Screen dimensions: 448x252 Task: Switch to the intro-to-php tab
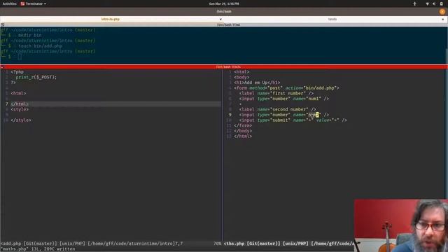(111, 19)
